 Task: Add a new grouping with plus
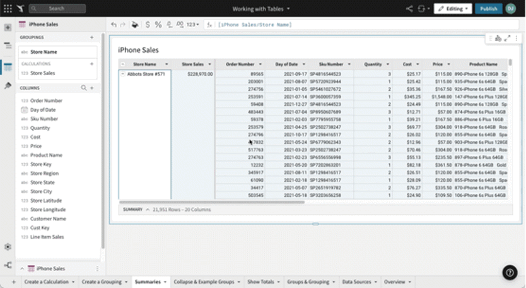(x=92, y=37)
